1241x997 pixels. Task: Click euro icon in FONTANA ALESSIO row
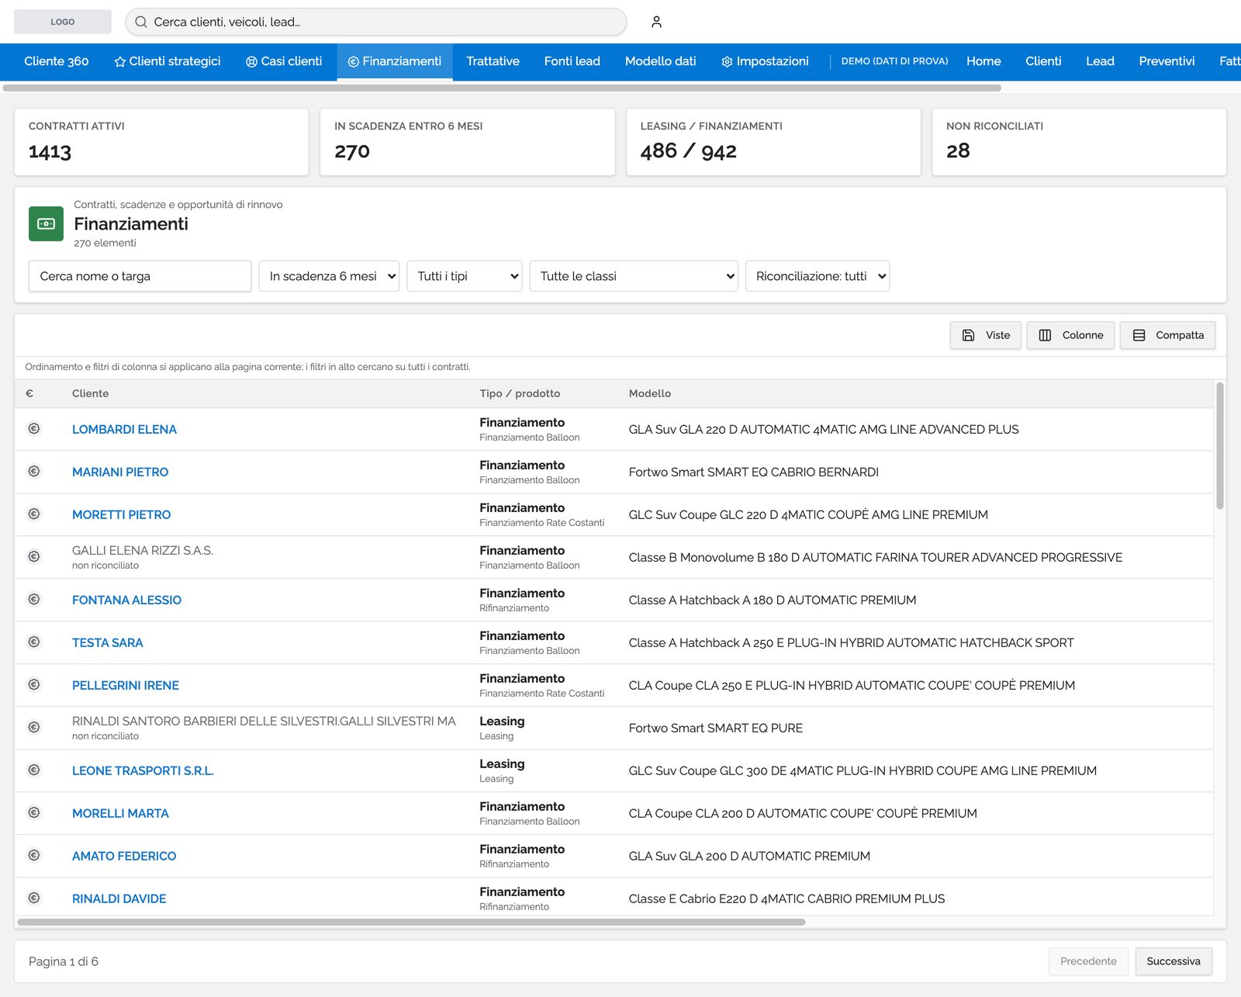pos(34,599)
